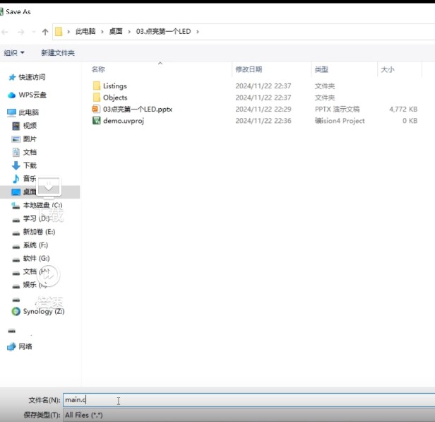Screen dimensions: 435x422
Task: Go back using the back arrow
Action: click(5, 32)
